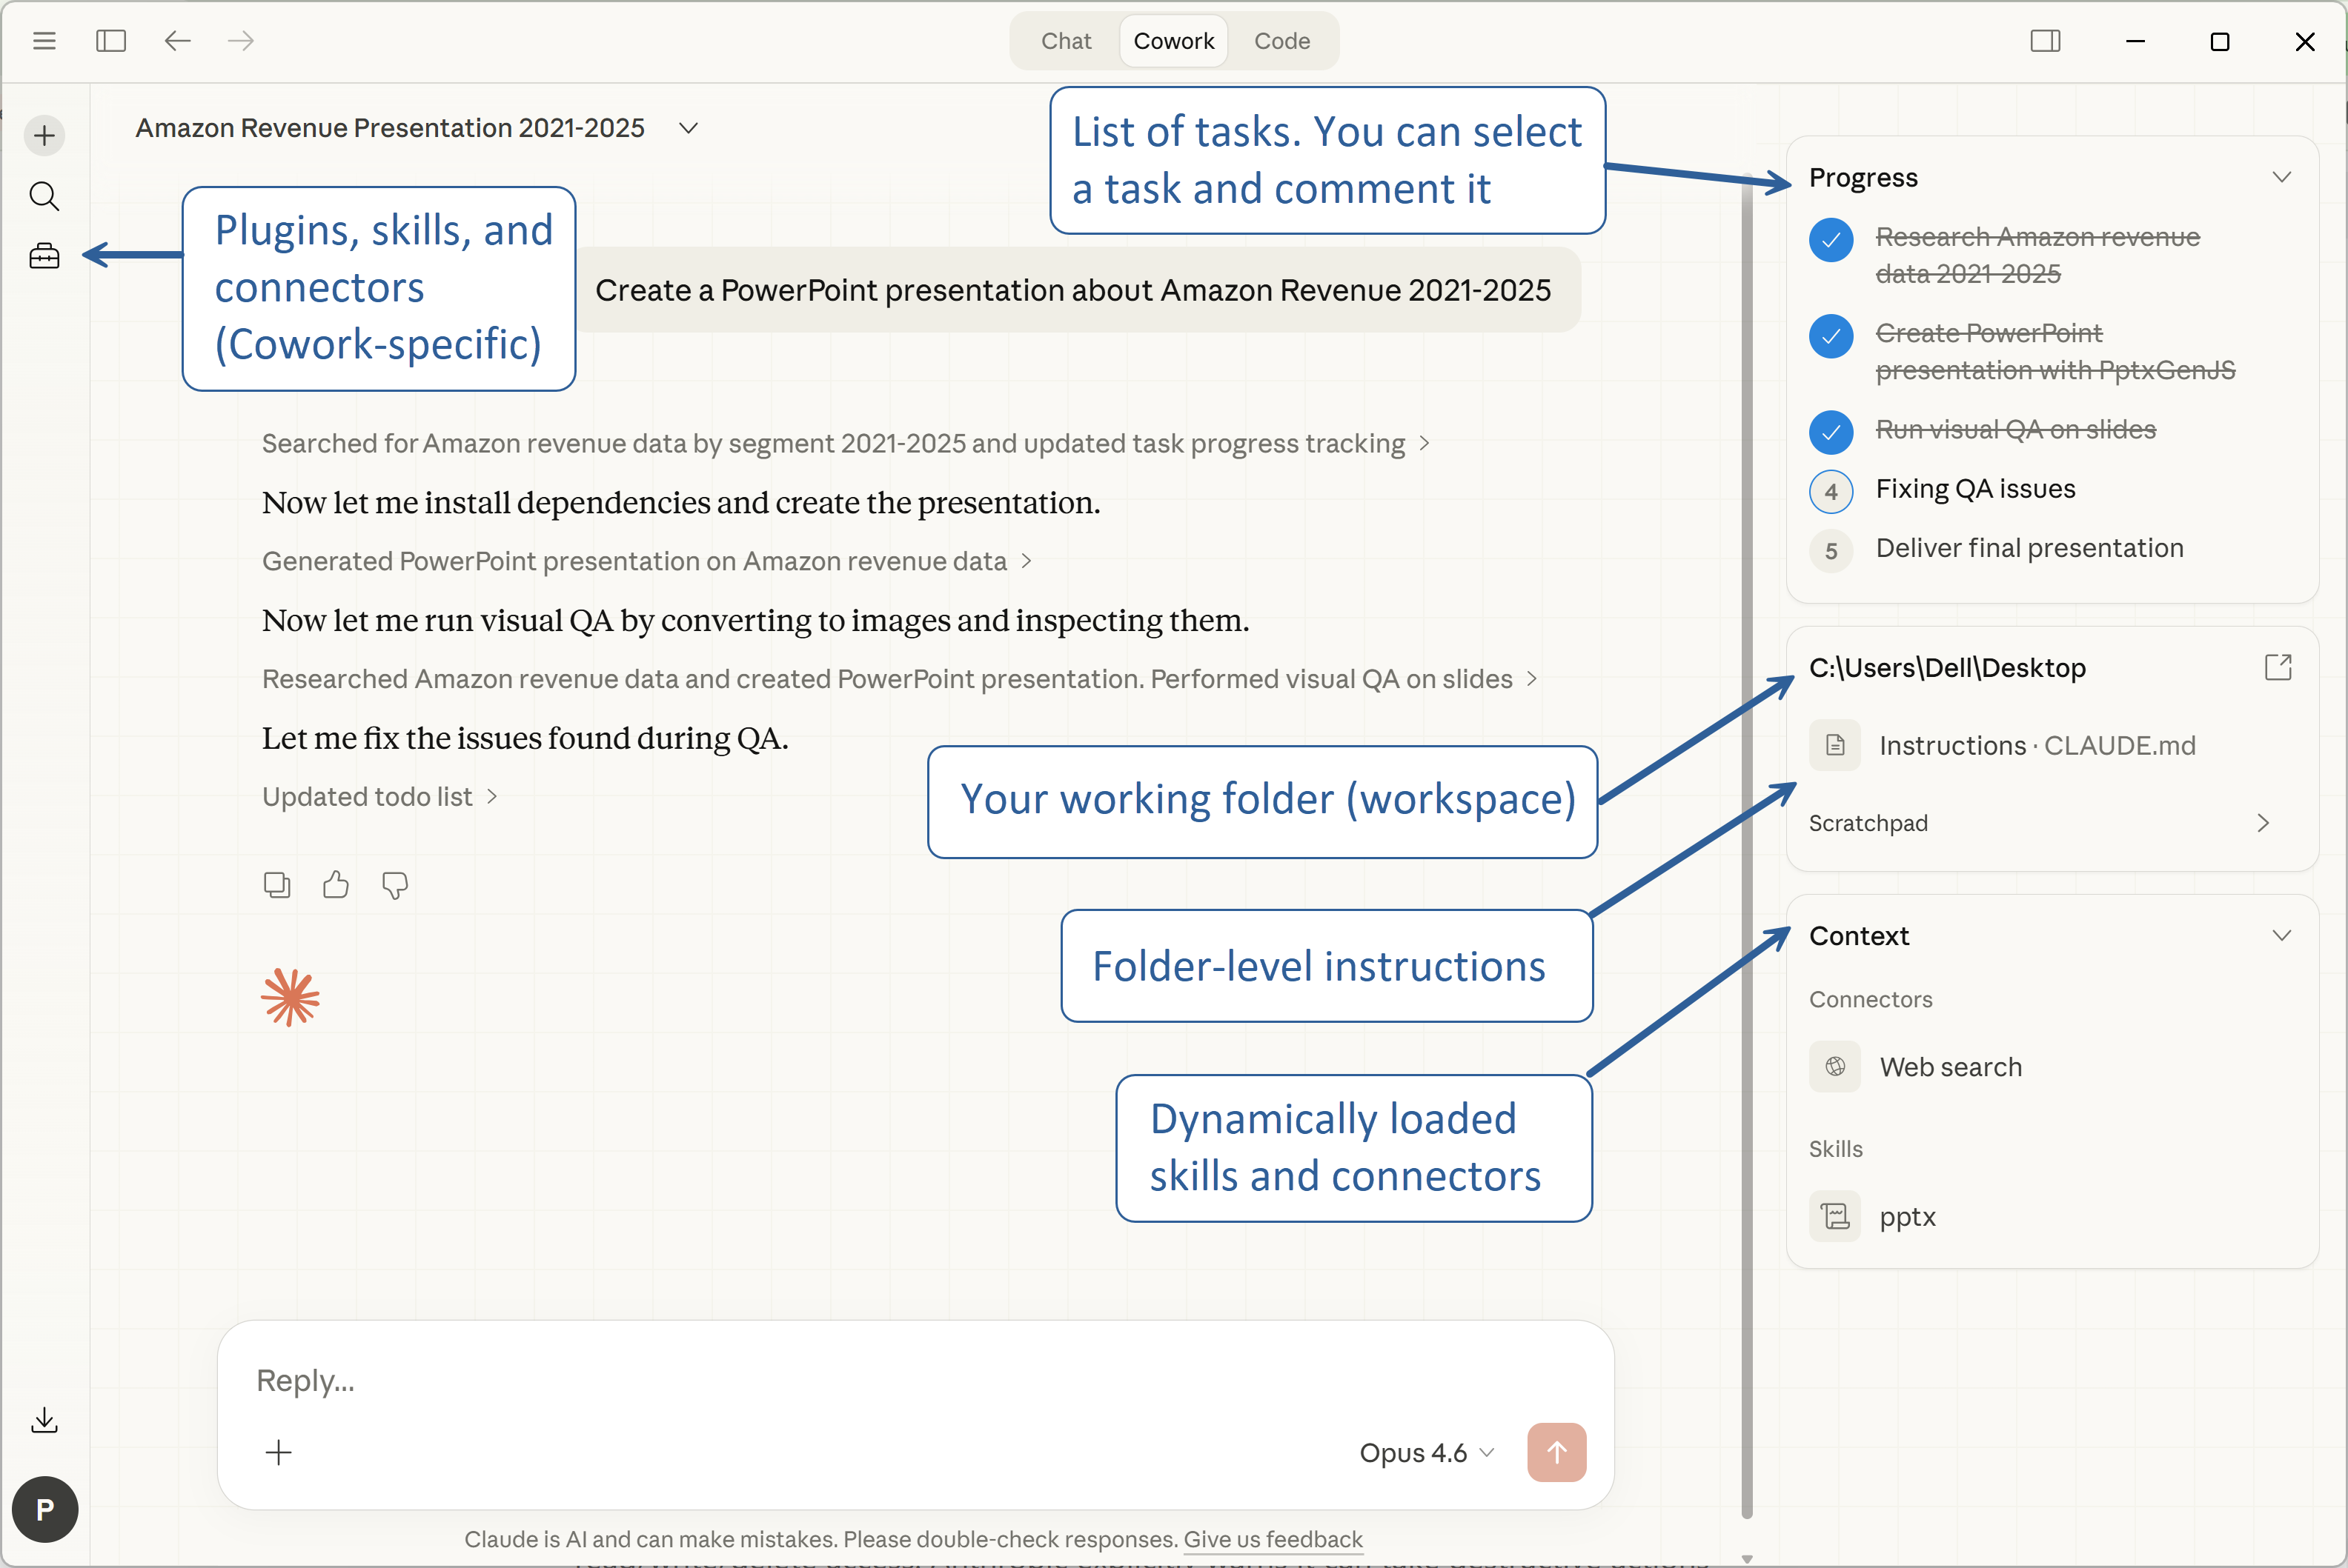Screen dimensions: 2348x1568
Task: Click the new task plus icon in sidebar
Action: tap(44, 135)
